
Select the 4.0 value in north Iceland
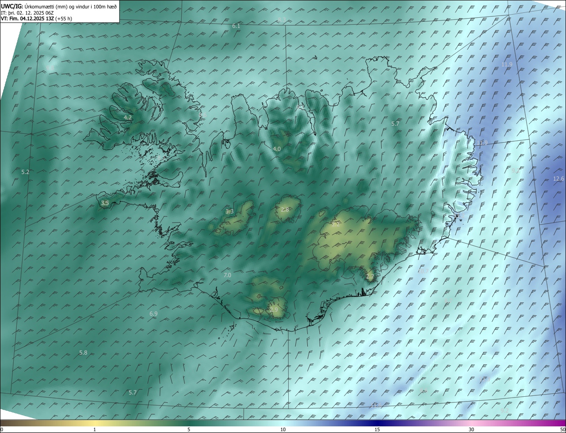[x=277, y=149]
